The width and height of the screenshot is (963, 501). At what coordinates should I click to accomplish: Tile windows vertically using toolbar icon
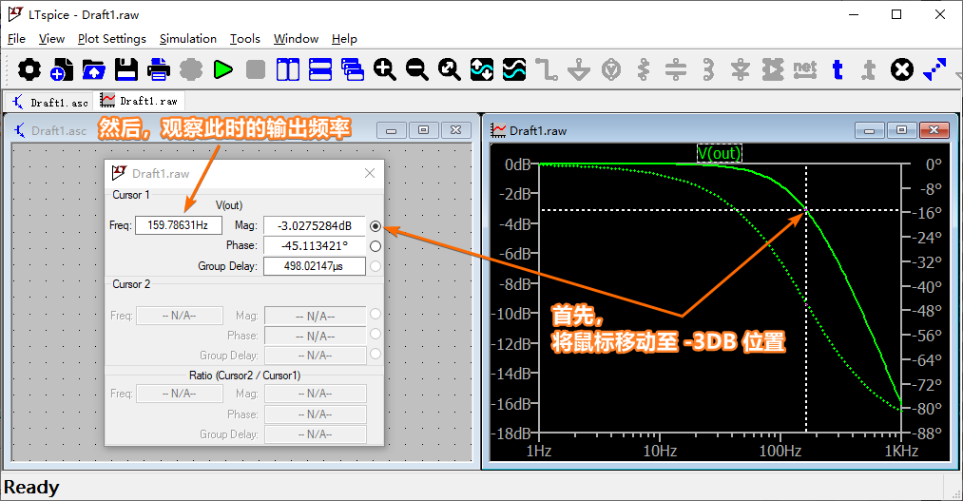pyautogui.click(x=287, y=69)
